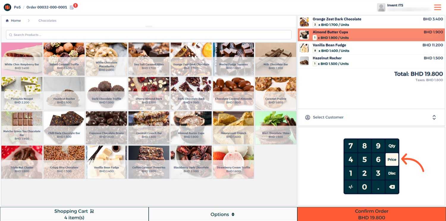Open the hamburger menu icon
This screenshot has width=446, height=221.
[437, 7]
